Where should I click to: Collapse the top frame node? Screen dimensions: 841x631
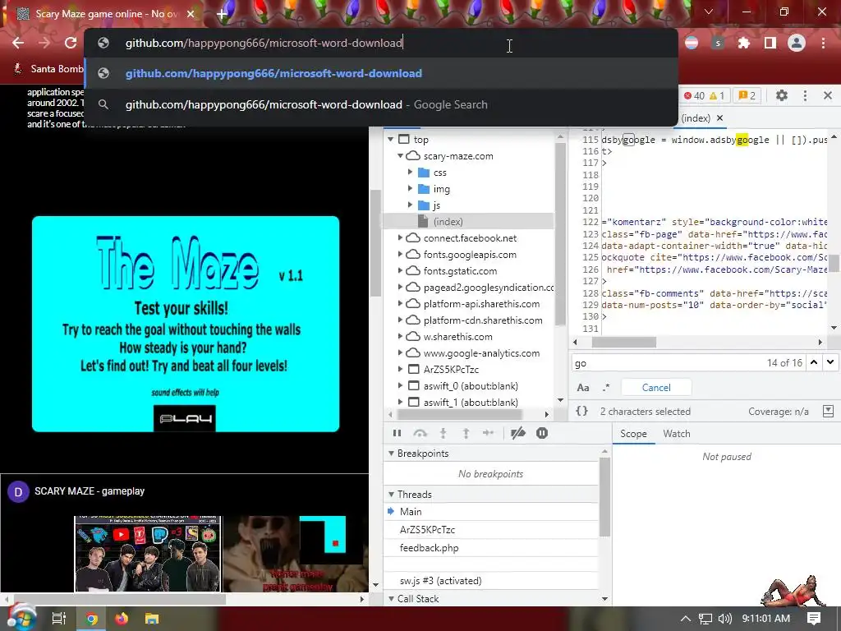[391, 140]
